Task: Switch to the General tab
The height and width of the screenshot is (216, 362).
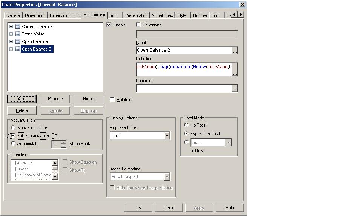Action: (x=14, y=15)
